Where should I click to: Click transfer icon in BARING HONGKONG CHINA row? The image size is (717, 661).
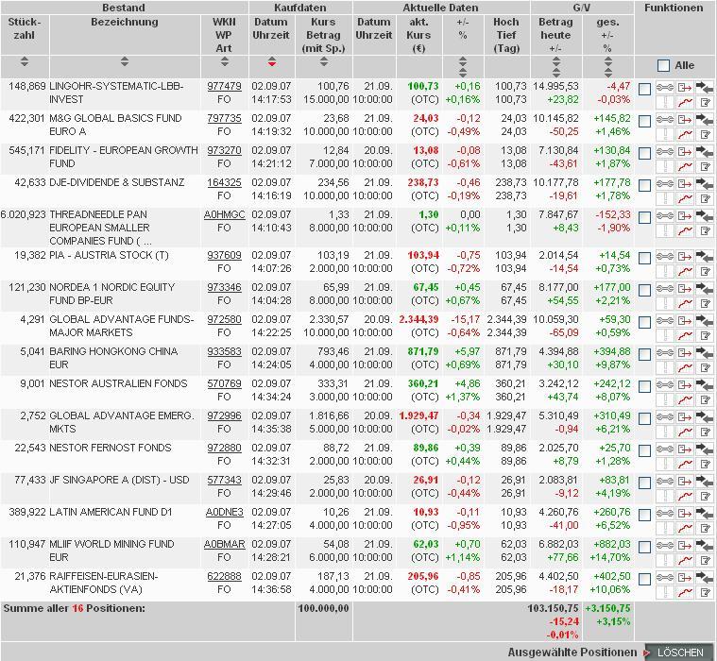point(685,352)
